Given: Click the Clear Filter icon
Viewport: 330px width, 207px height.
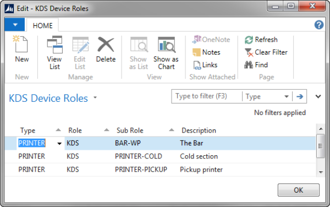Looking at the screenshot, I should [x=249, y=52].
